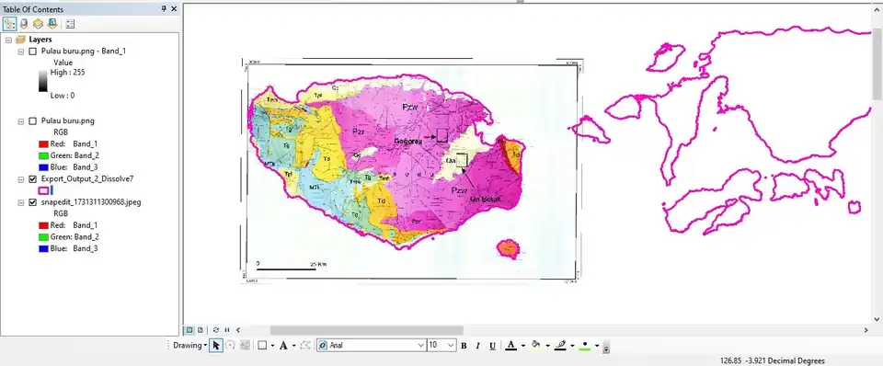This screenshot has height=366, width=883.
Task: Click Blue Band_3 swatch under snapedit layer
Action: pos(43,248)
